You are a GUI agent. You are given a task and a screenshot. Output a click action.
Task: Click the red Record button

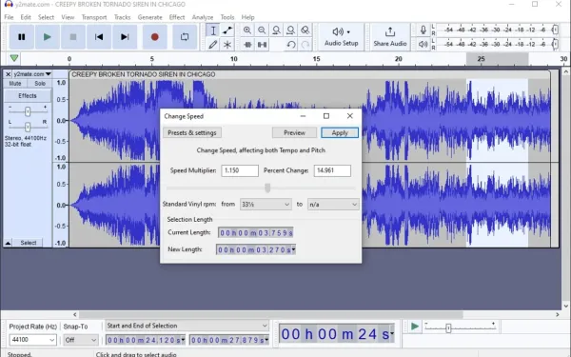tap(155, 37)
